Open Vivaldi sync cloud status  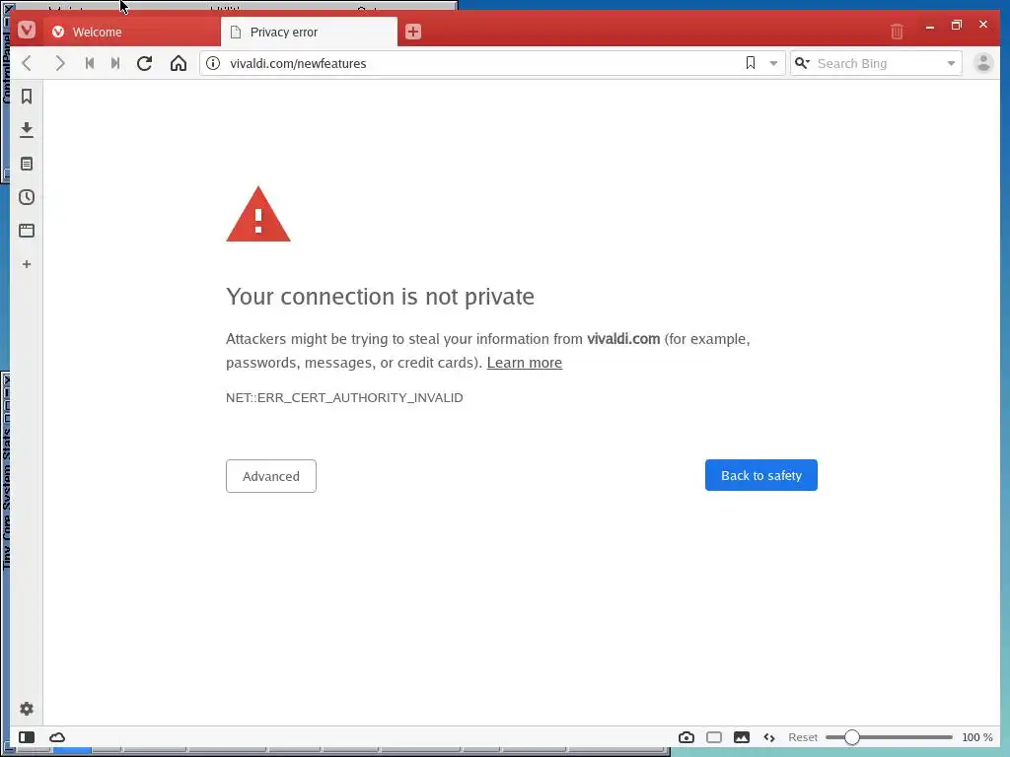coord(57,737)
